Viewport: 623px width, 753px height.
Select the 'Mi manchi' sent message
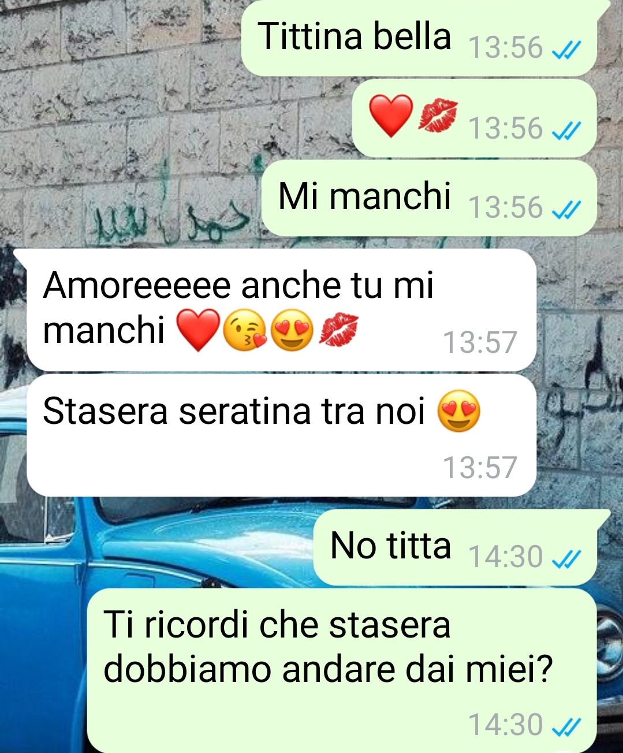pyautogui.click(x=429, y=197)
